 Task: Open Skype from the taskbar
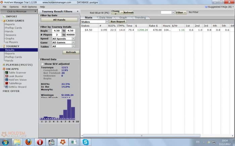[x=86, y=142]
